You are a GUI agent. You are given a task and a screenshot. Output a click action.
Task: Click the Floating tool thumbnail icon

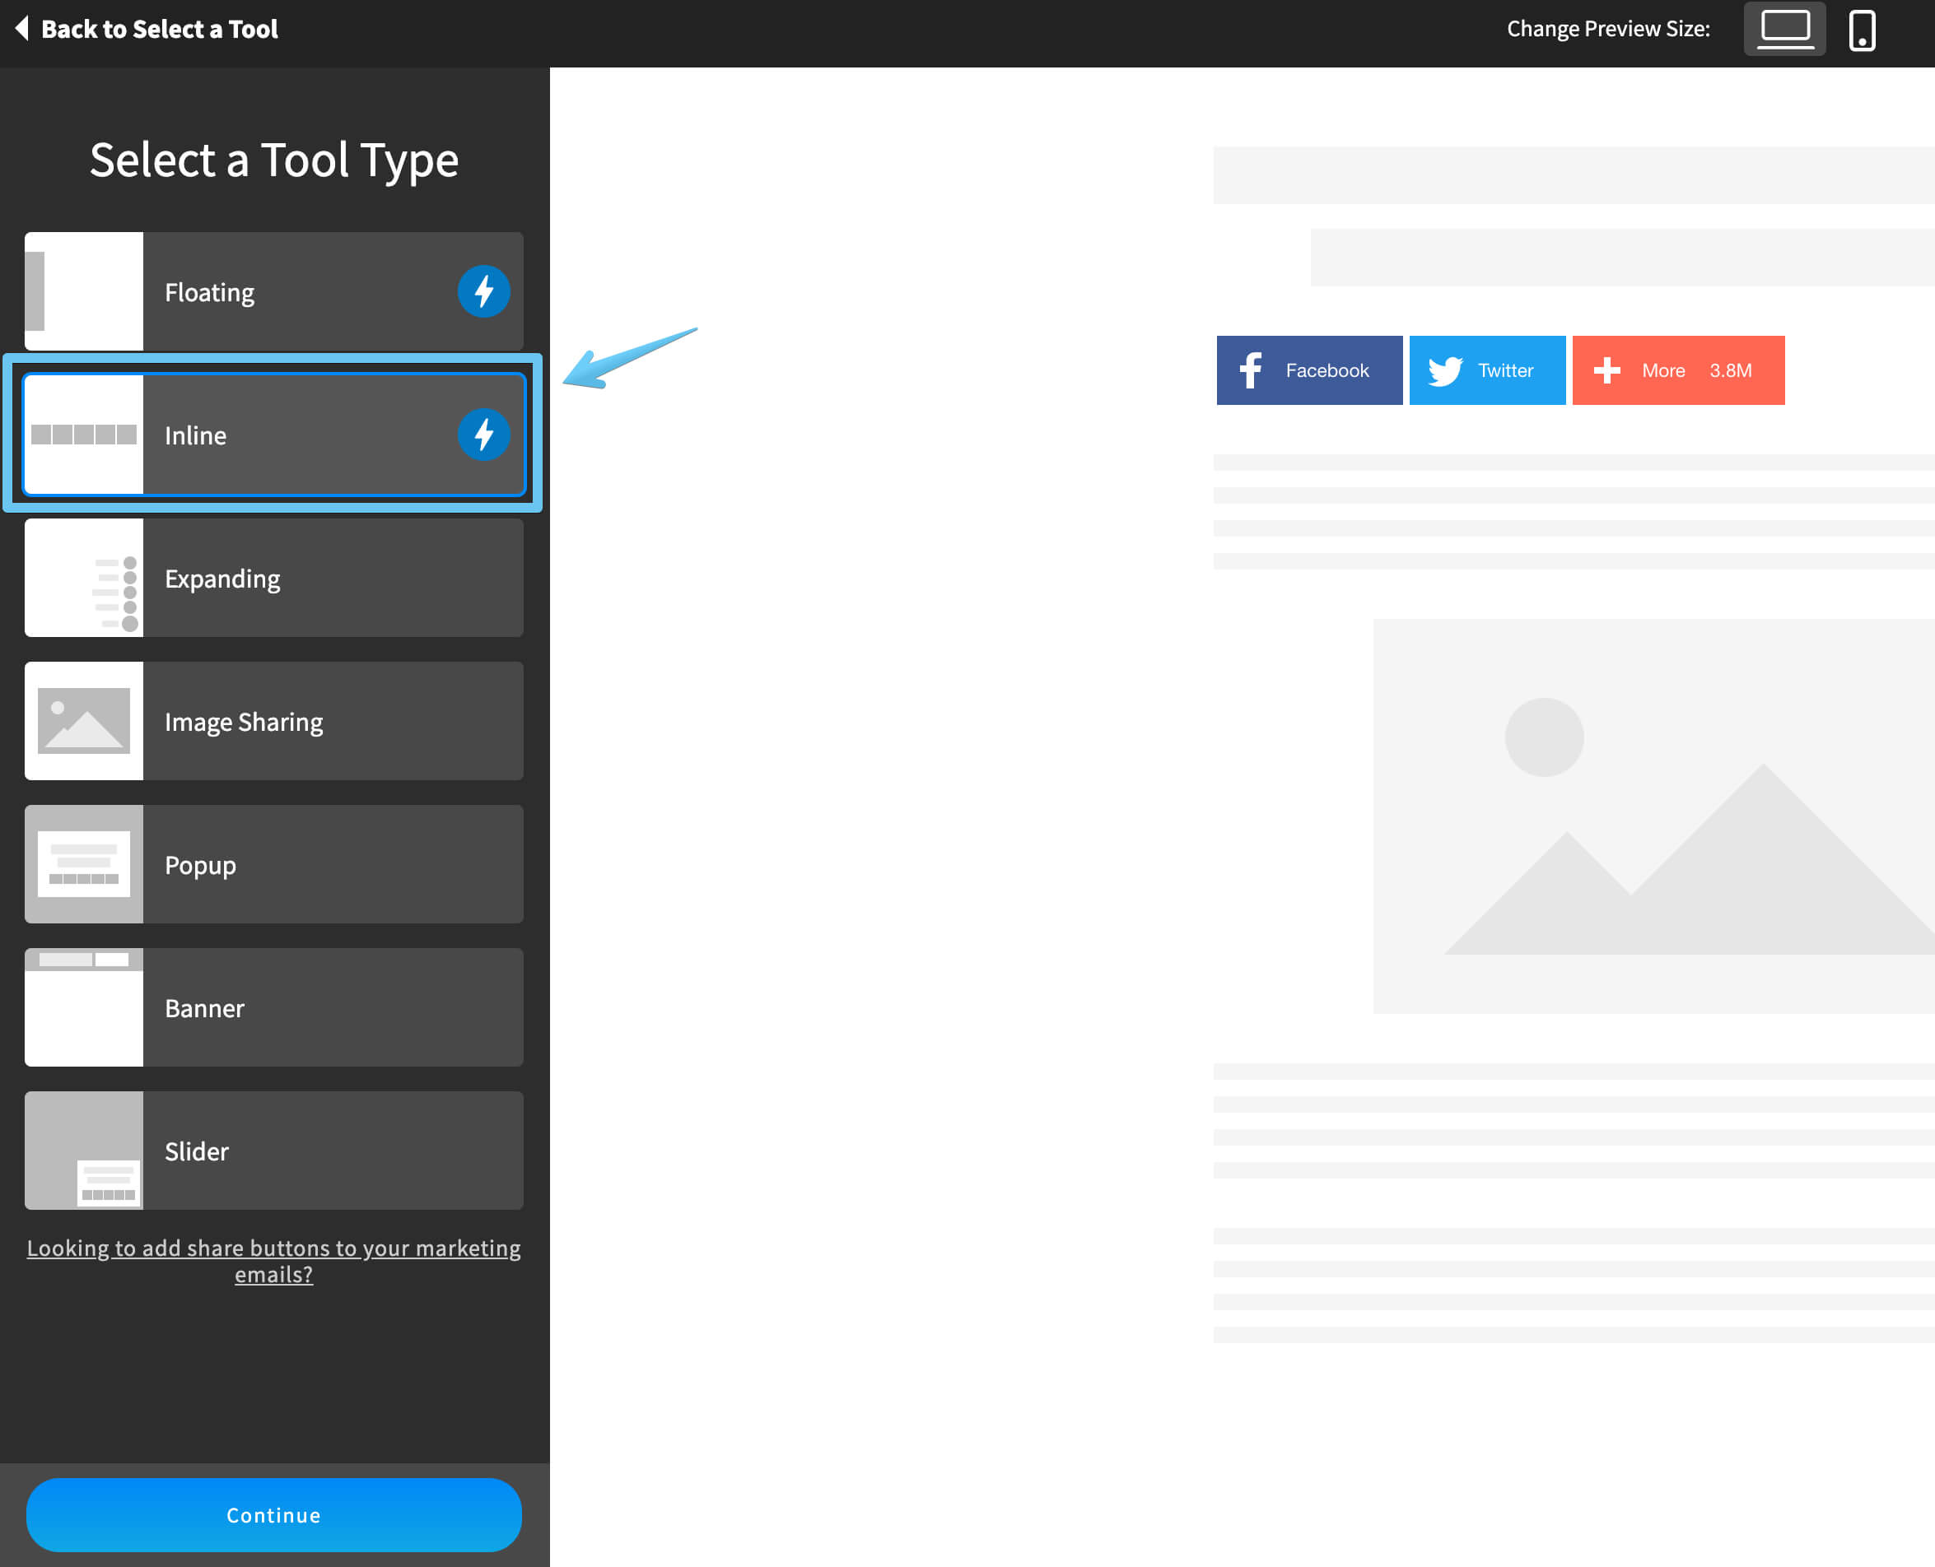(84, 291)
